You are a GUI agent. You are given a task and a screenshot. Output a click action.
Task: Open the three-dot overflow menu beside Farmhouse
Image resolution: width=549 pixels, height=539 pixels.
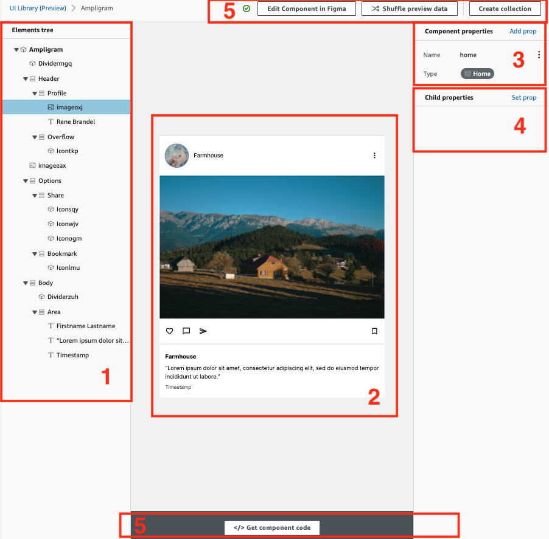click(374, 155)
